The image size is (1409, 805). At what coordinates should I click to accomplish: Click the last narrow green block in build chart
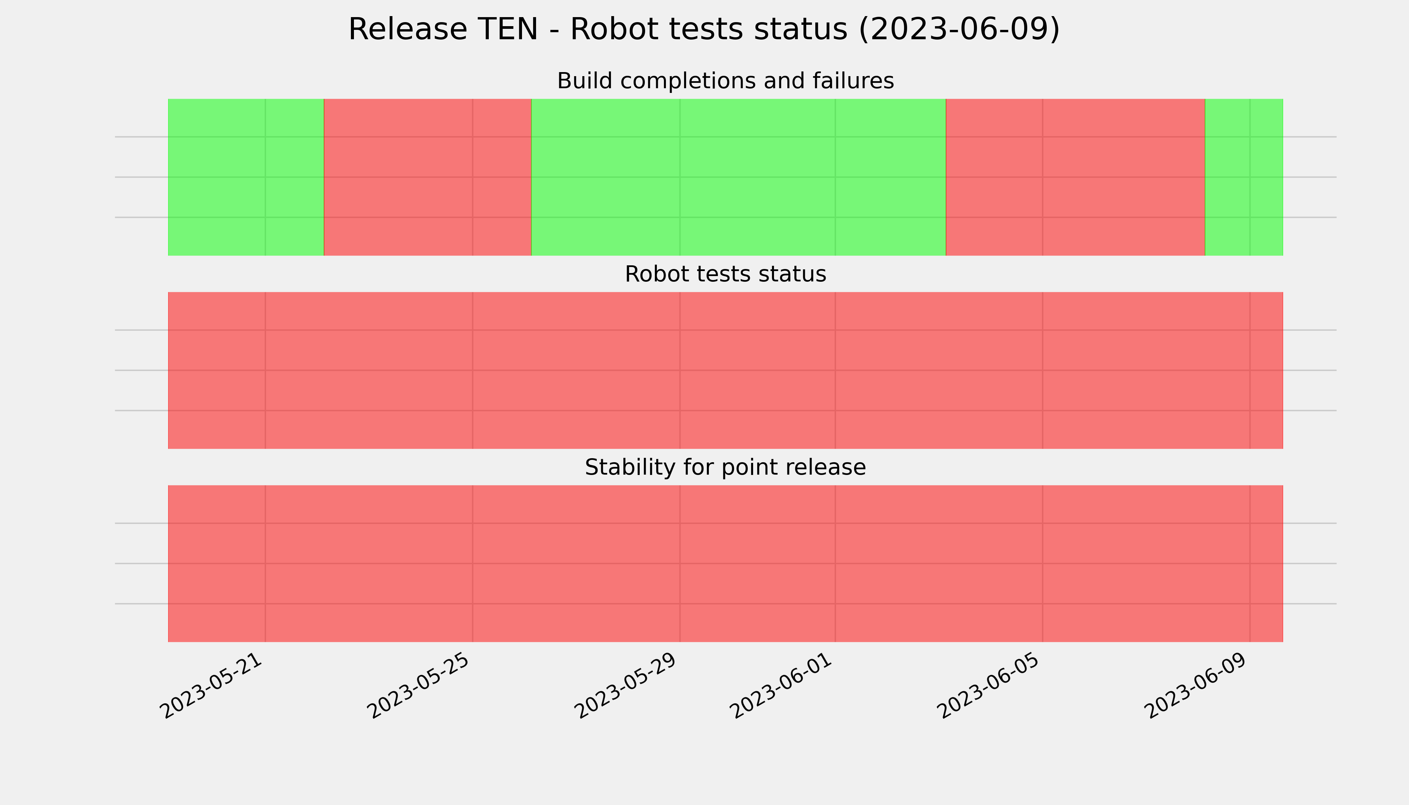pos(1244,177)
